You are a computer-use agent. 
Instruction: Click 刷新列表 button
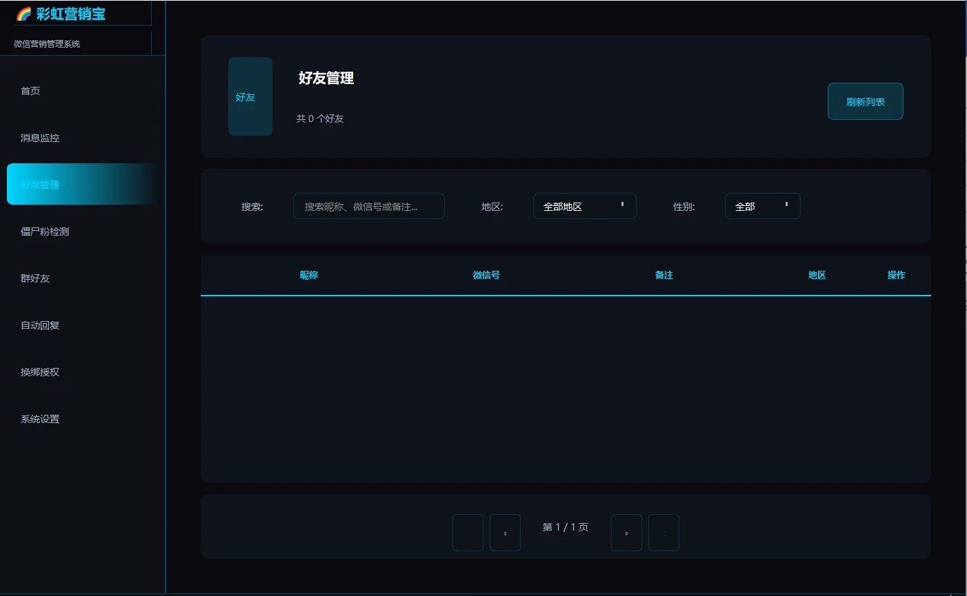tap(866, 101)
